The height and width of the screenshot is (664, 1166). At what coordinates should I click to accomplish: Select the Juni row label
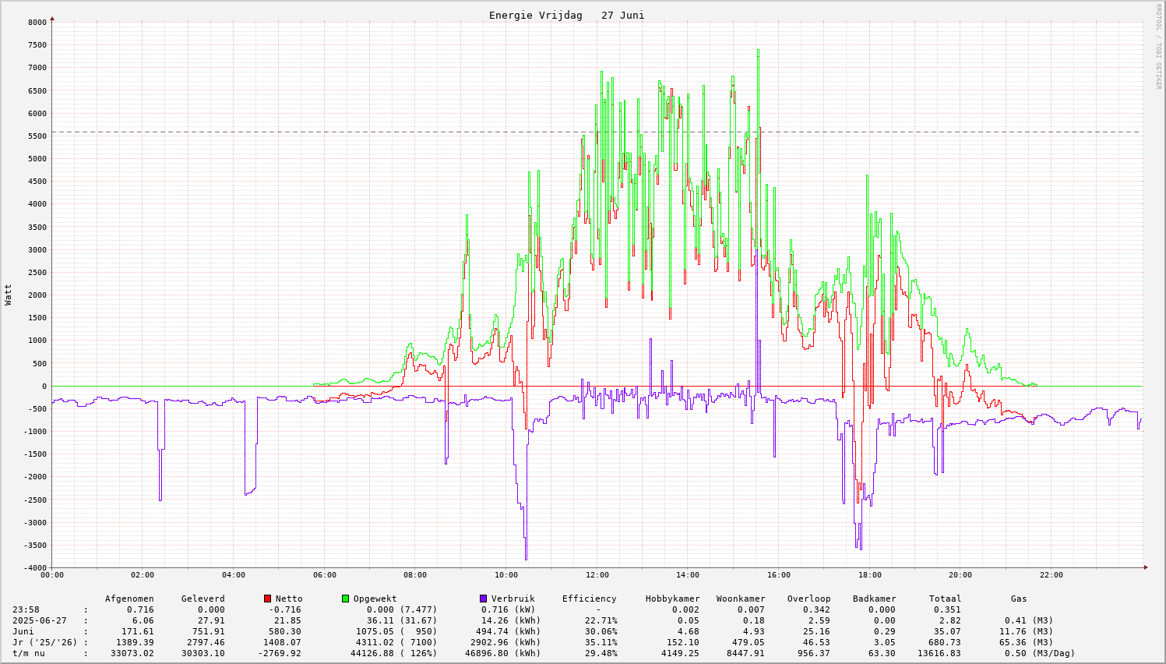click(25, 631)
